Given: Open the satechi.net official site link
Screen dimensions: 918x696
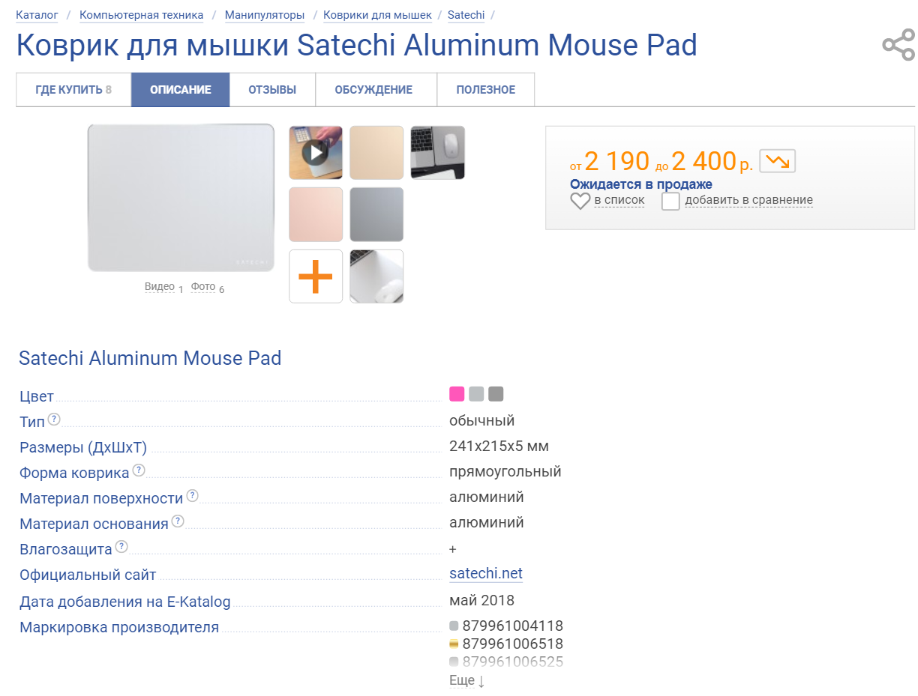Looking at the screenshot, I should [x=486, y=574].
